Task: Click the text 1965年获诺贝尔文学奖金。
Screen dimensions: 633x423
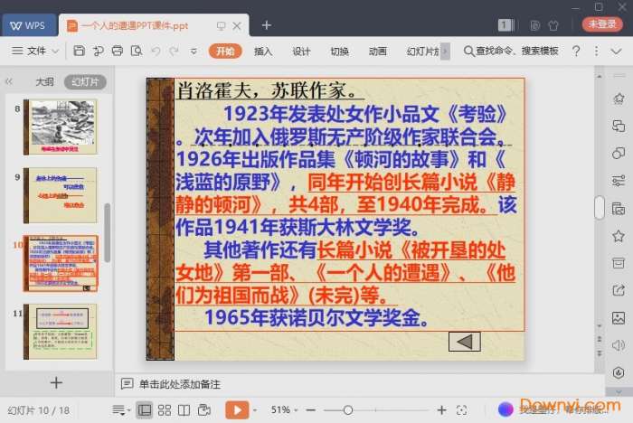Action: click(x=316, y=317)
